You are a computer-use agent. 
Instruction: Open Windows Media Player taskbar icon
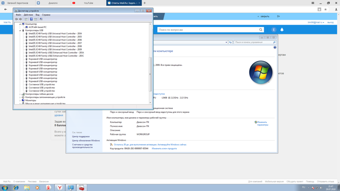coord(38,188)
